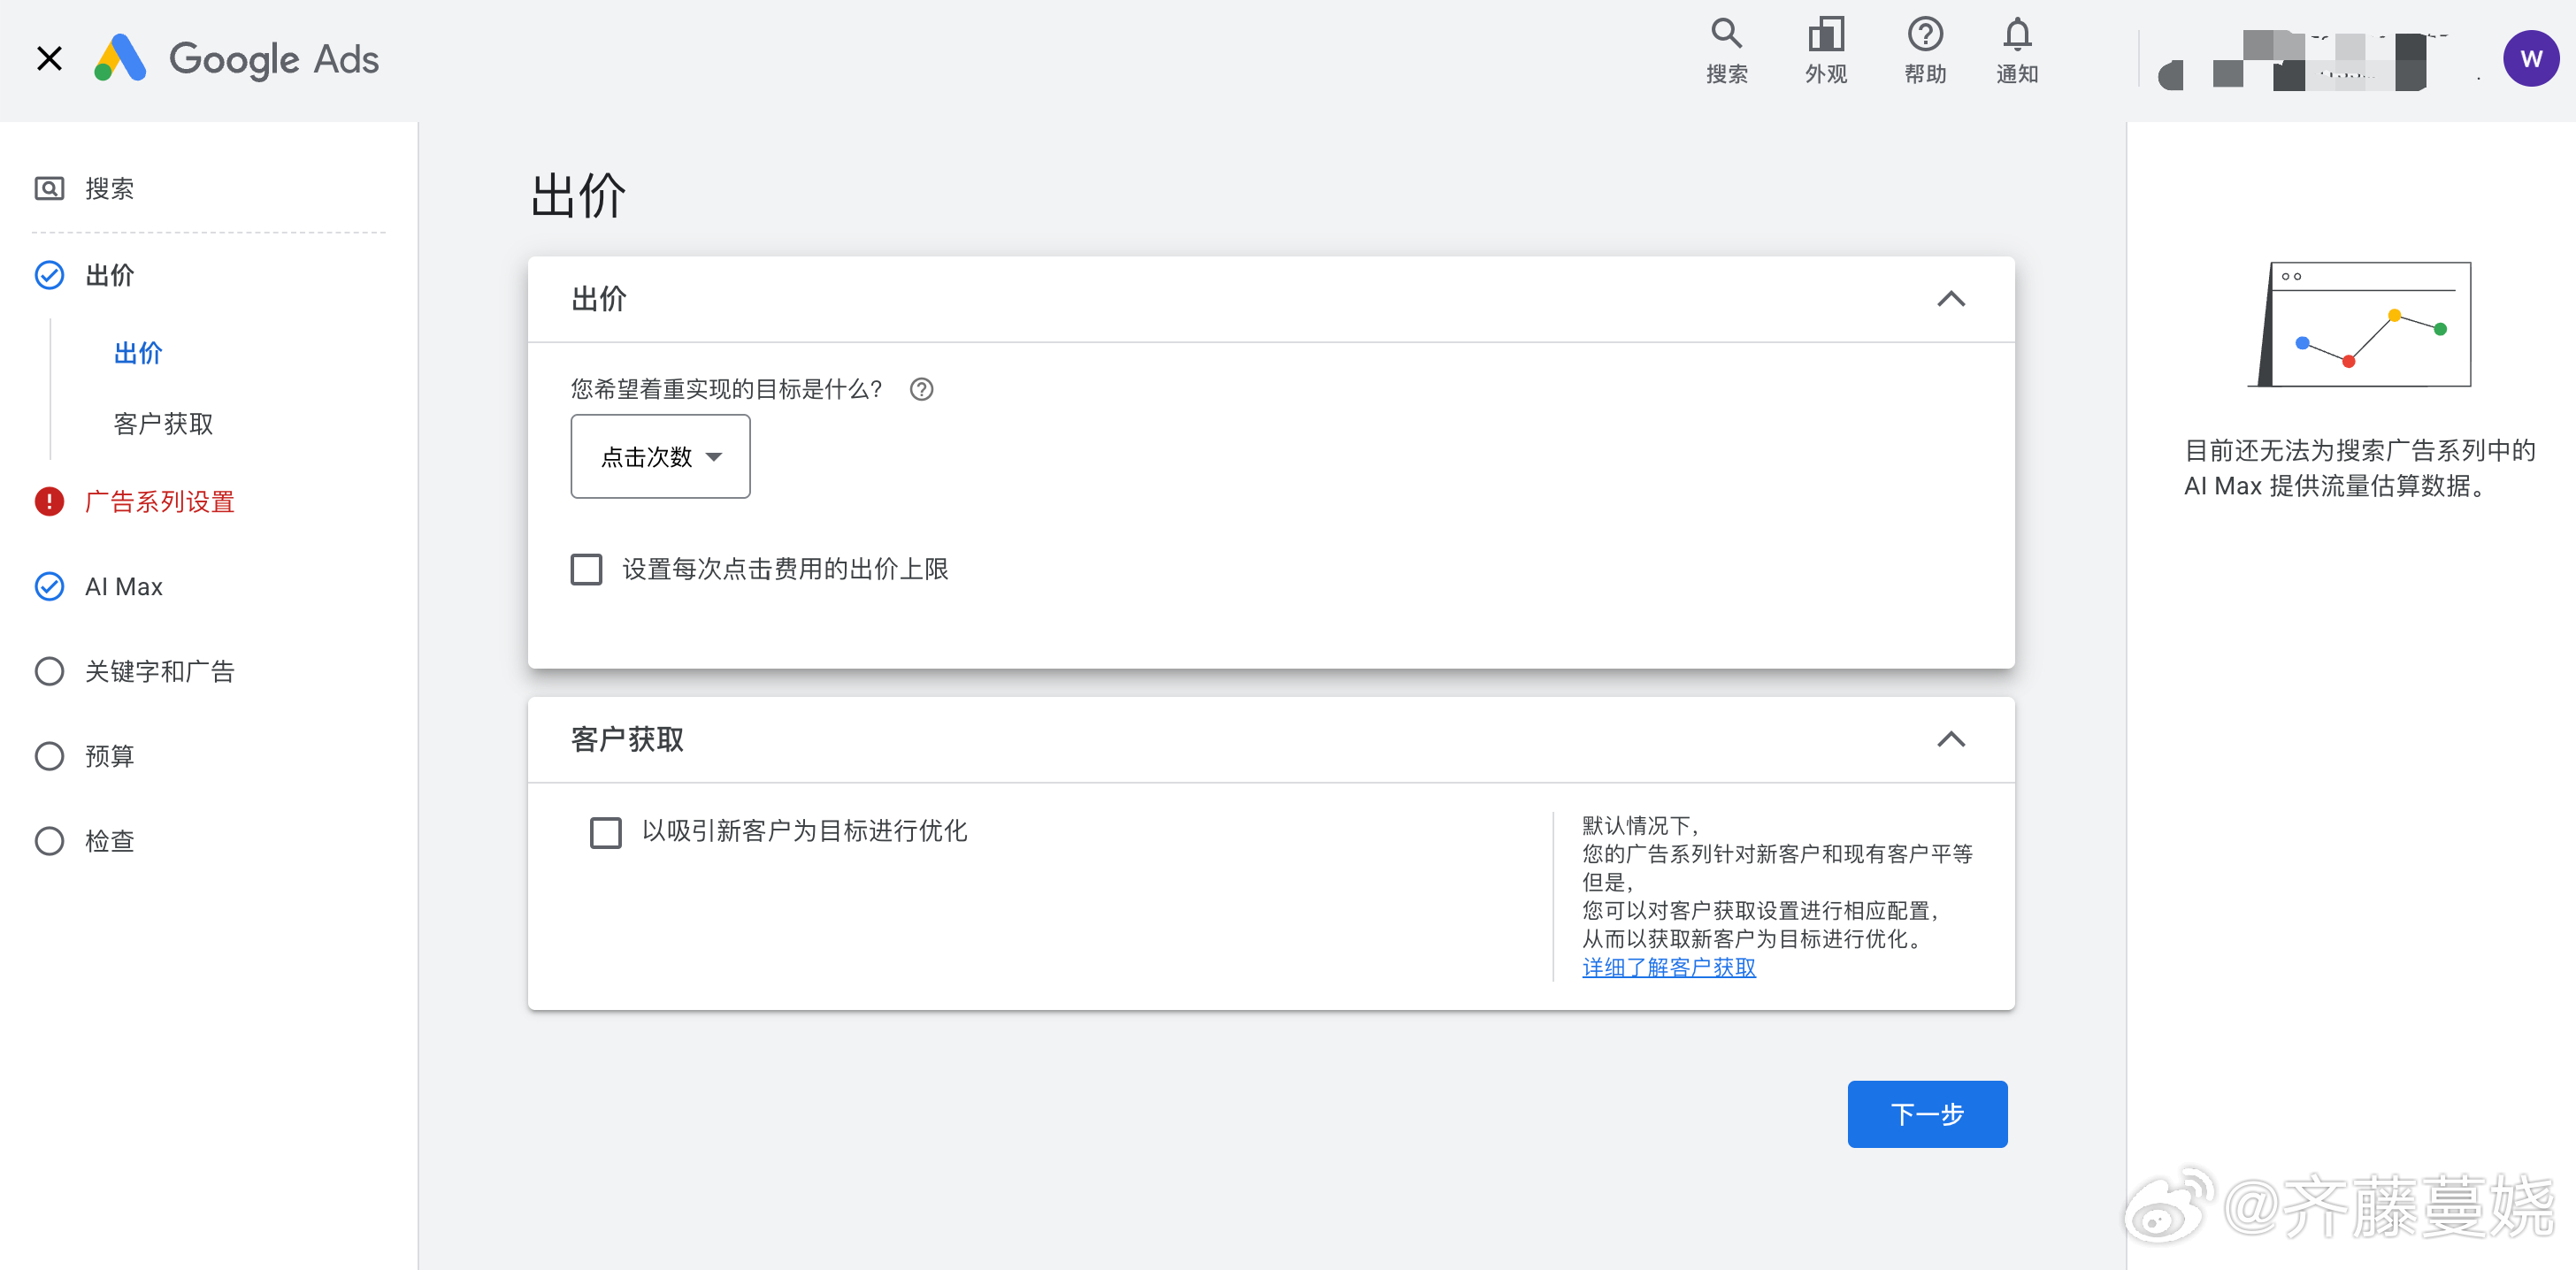
Task: Select the 客户获取 sub-step in sidebar
Action: tap(163, 424)
